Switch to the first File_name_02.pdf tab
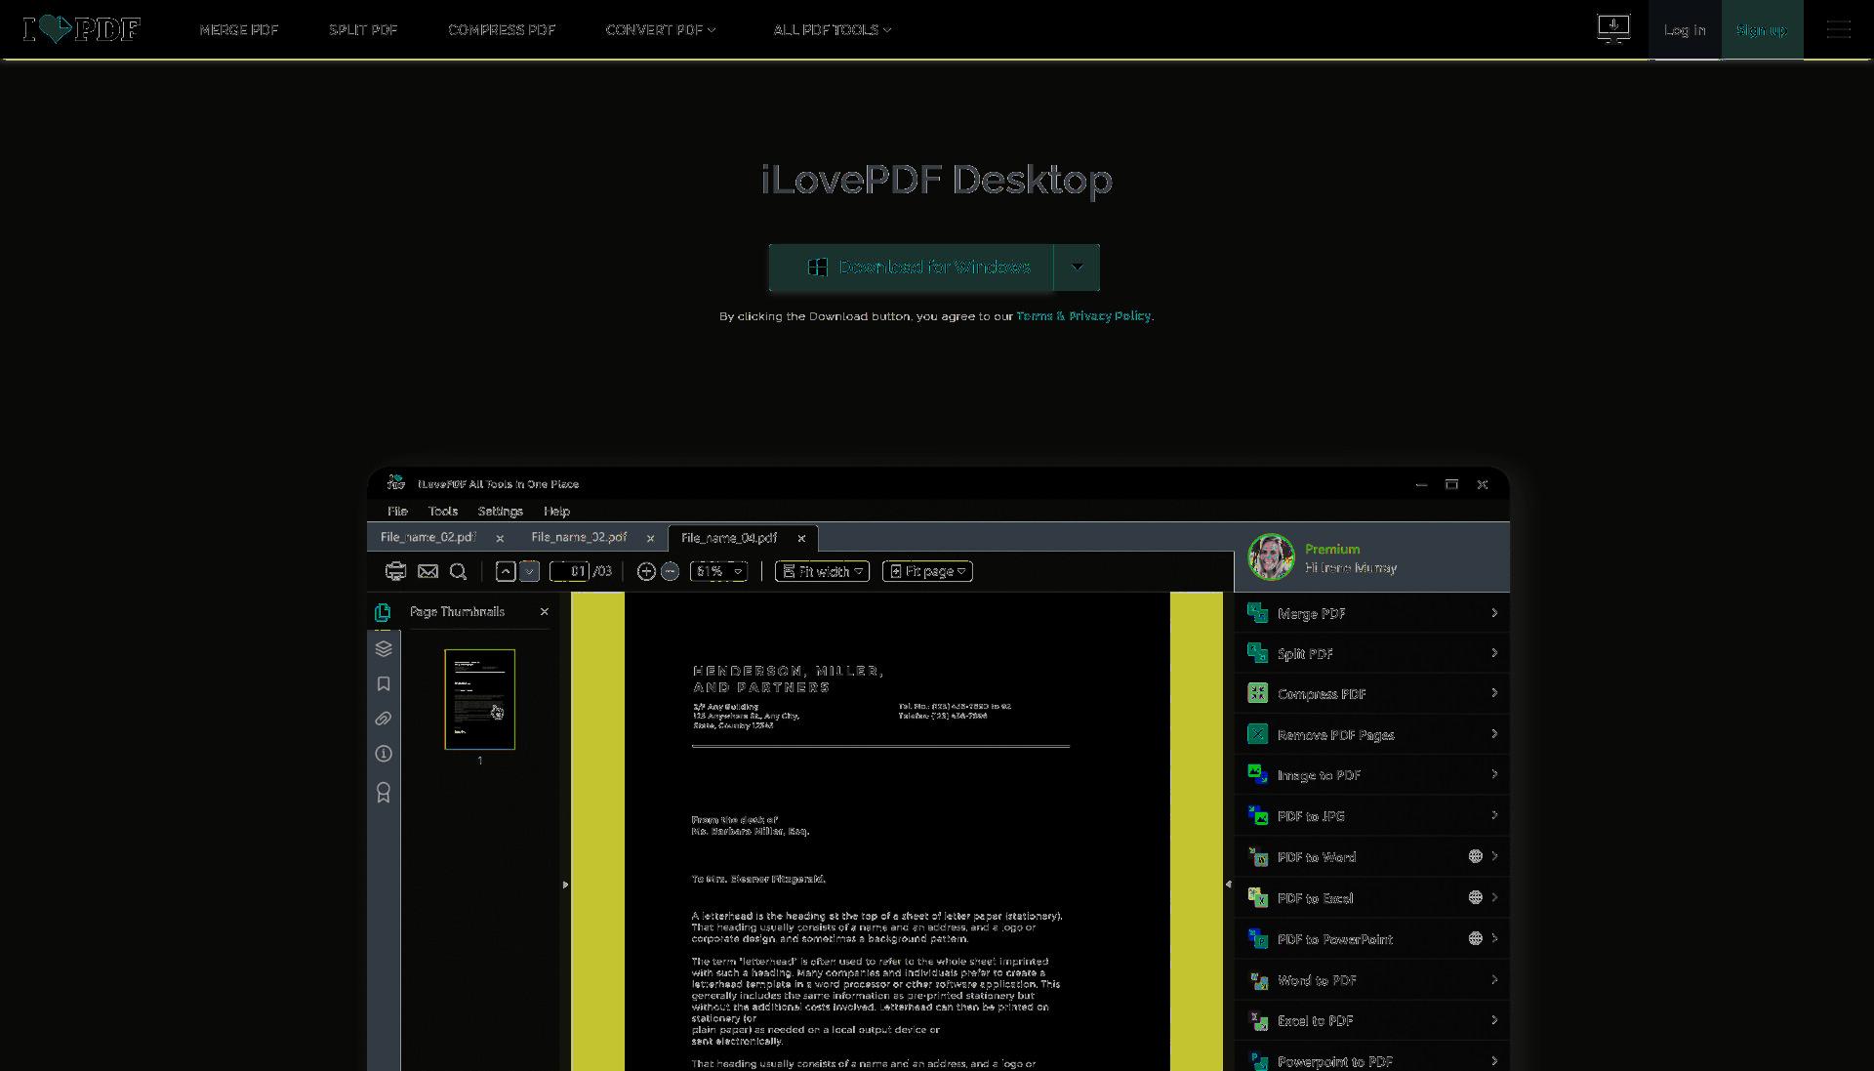 tap(428, 537)
